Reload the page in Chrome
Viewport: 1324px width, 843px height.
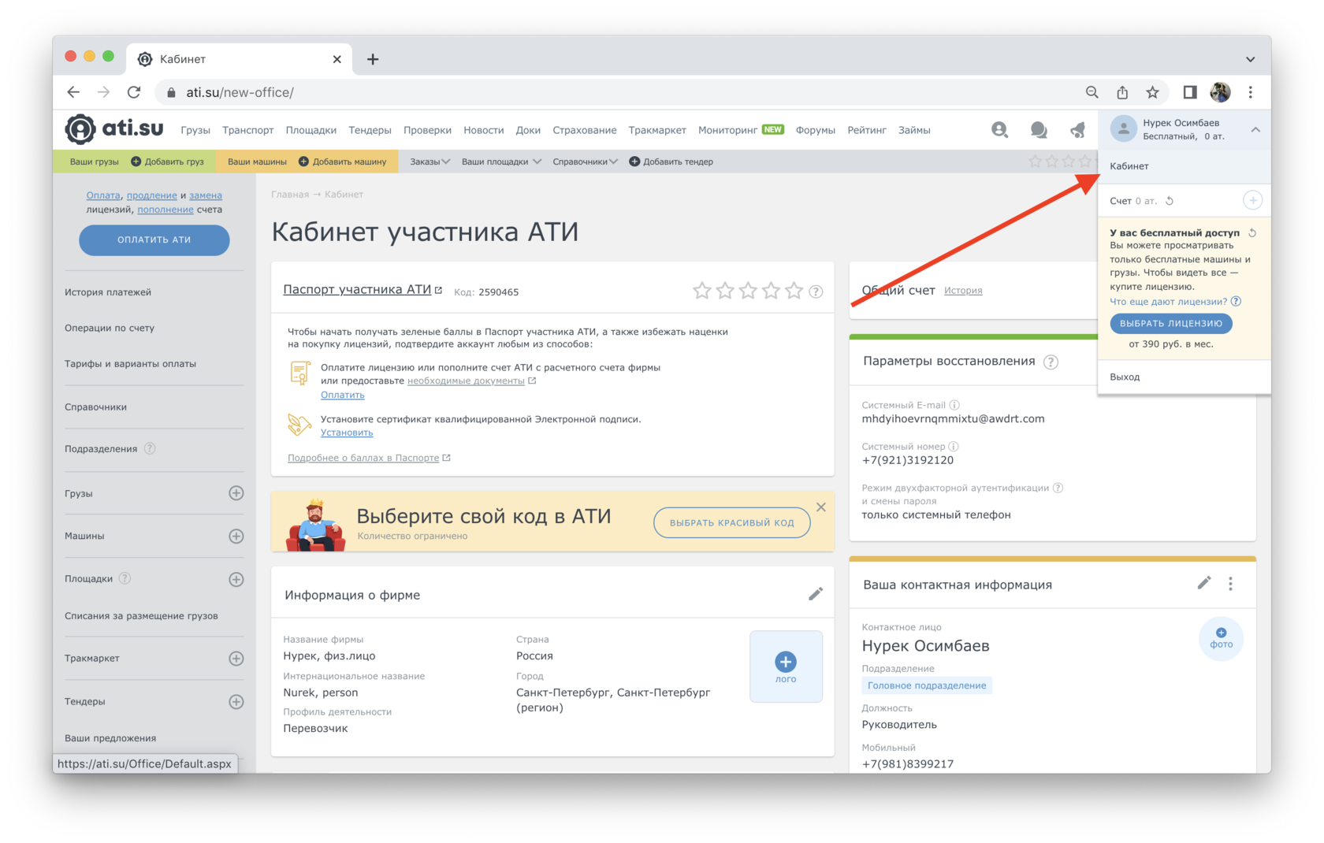(134, 92)
